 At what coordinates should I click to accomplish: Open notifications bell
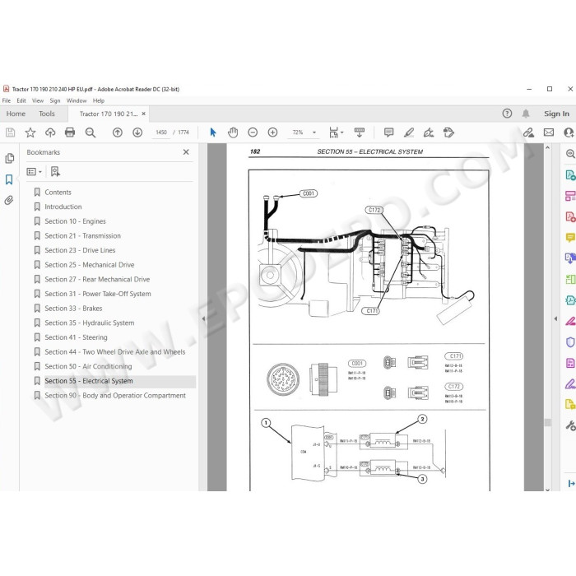click(x=526, y=114)
